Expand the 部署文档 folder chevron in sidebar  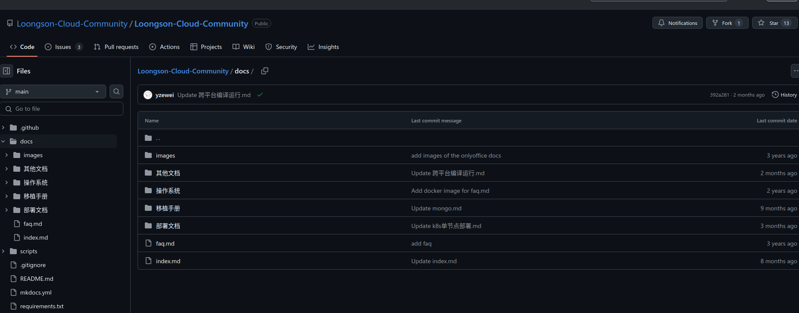pyautogui.click(x=6, y=210)
